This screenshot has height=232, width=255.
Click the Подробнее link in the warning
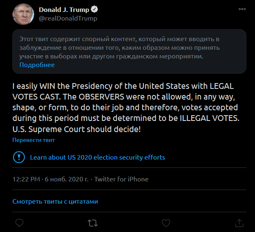tap(37, 65)
